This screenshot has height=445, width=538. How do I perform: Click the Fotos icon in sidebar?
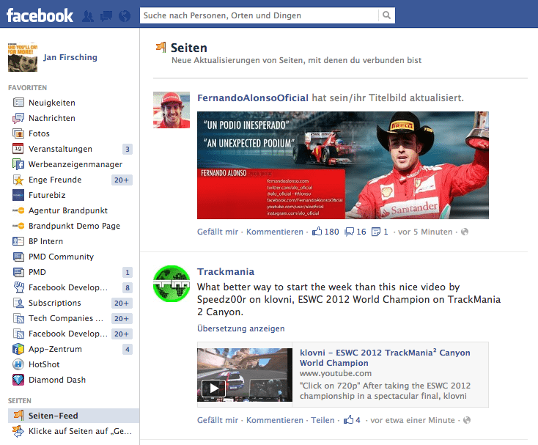click(x=18, y=133)
